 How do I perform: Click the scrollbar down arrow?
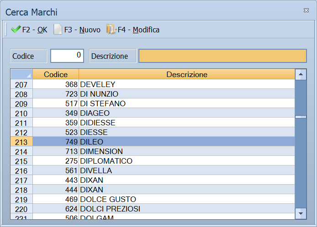301,213
